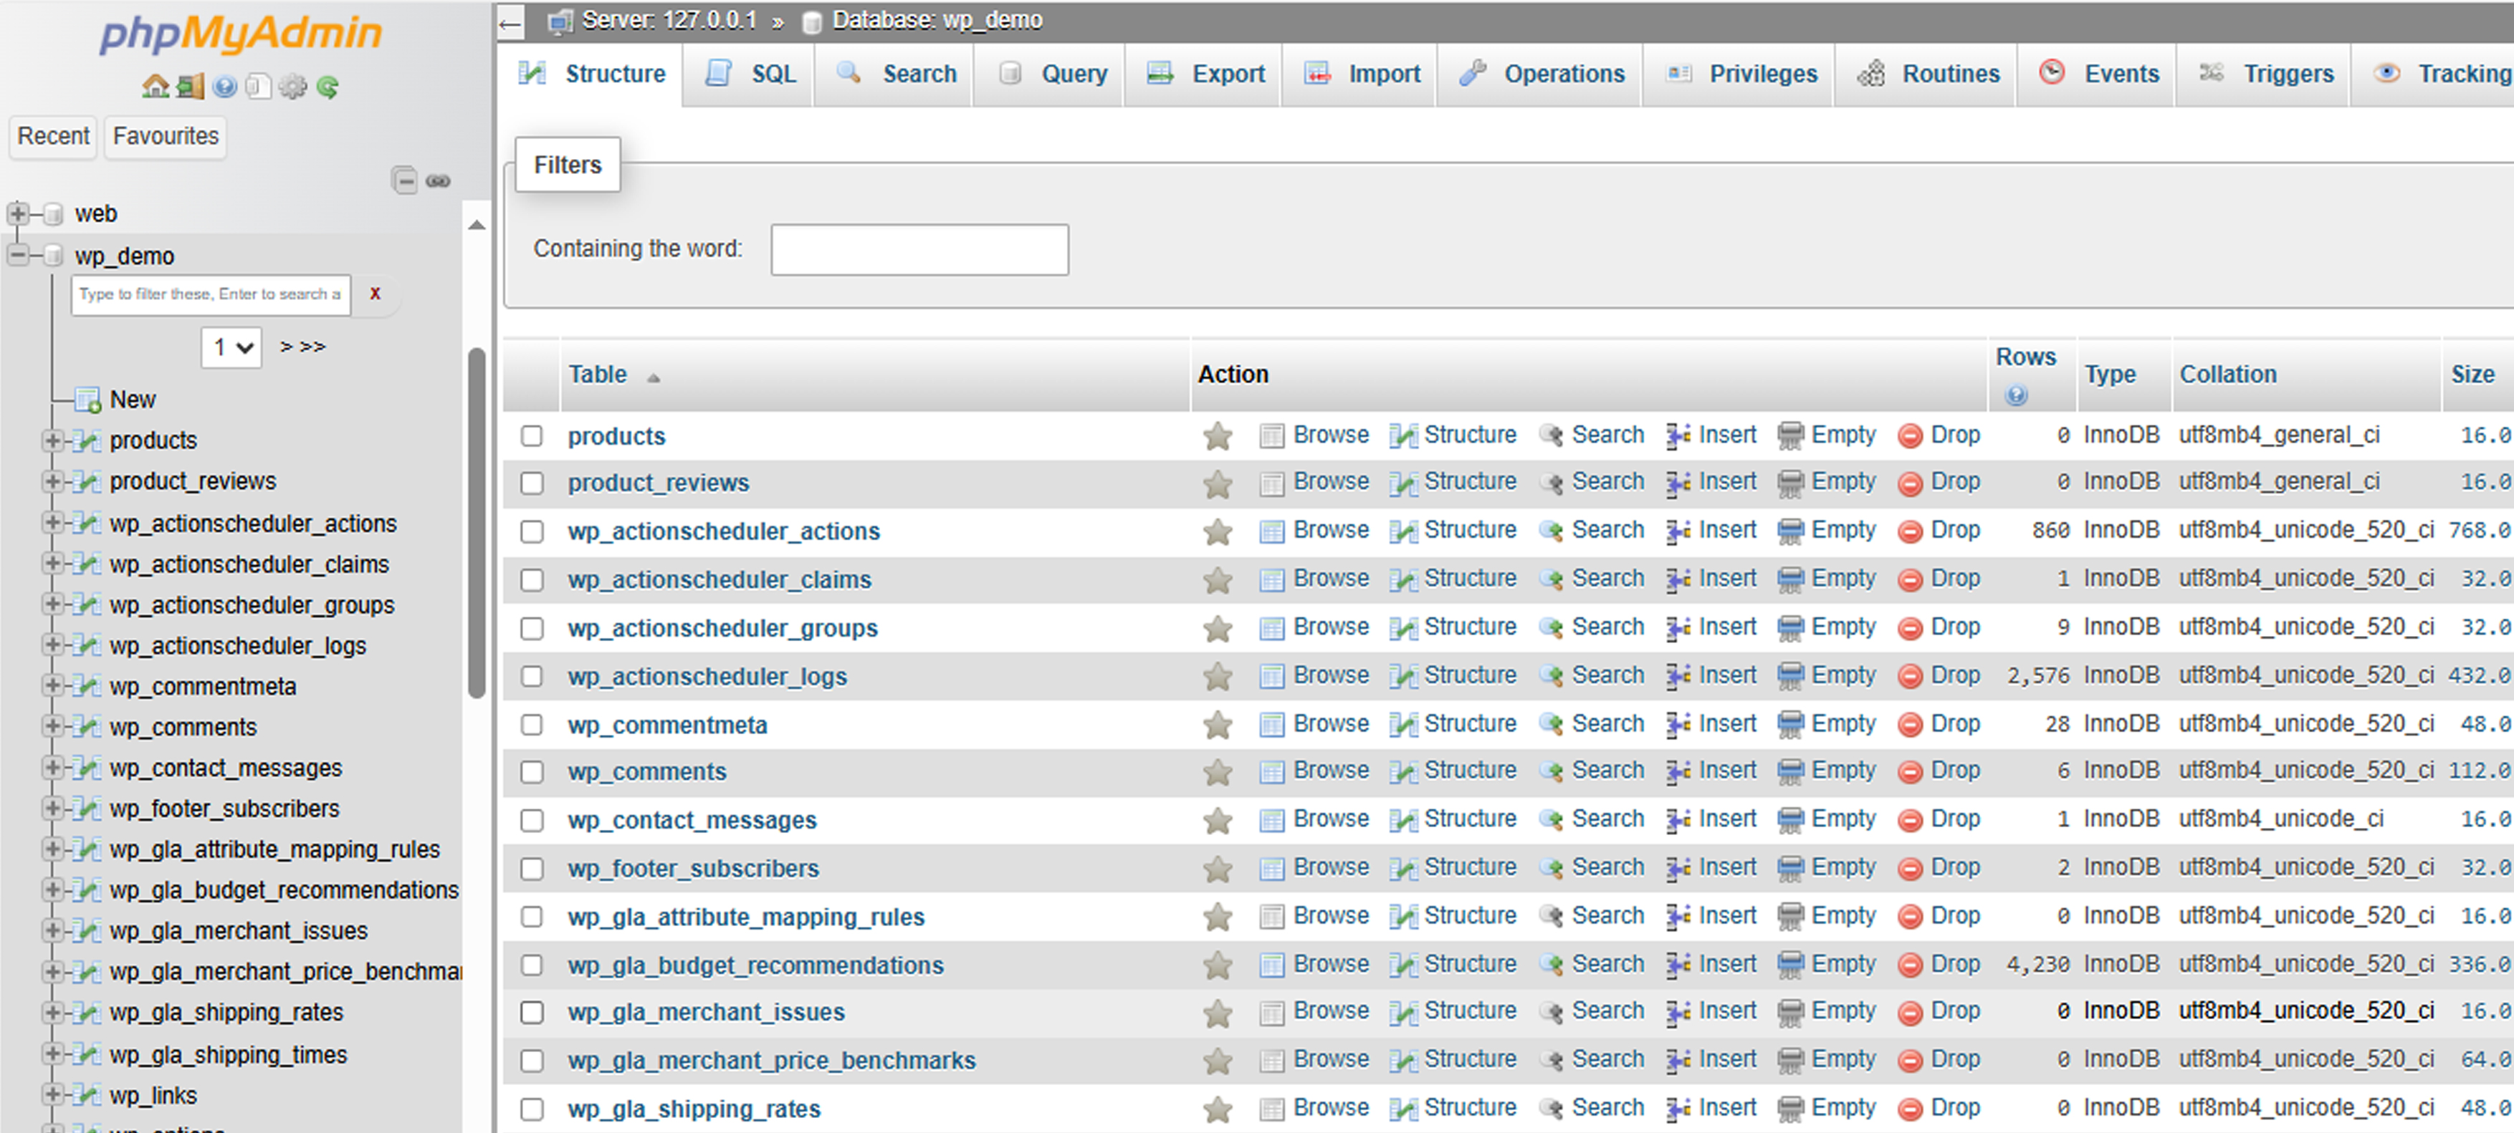Expand product_reviews in sidebar tree

tap(53, 482)
